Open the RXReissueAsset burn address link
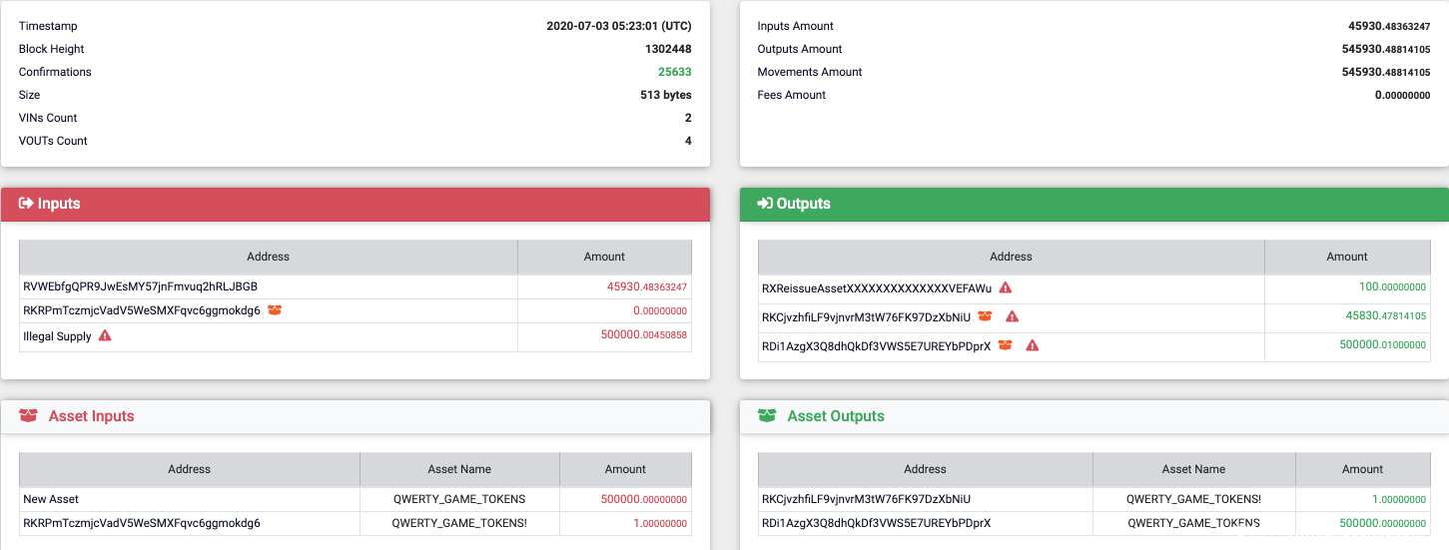The image size is (1449, 550). click(877, 288)
